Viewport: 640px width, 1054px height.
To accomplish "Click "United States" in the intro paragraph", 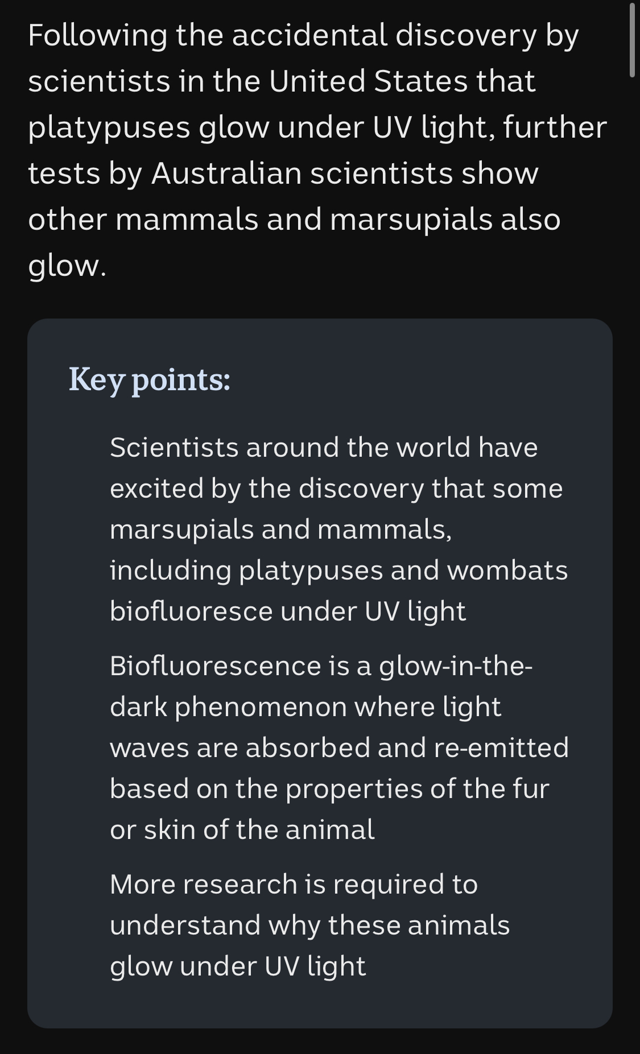I will (366, 81).
